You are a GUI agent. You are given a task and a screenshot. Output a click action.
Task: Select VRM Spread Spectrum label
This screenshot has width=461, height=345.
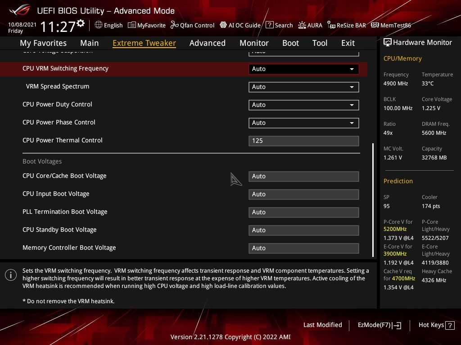(57, 86)
